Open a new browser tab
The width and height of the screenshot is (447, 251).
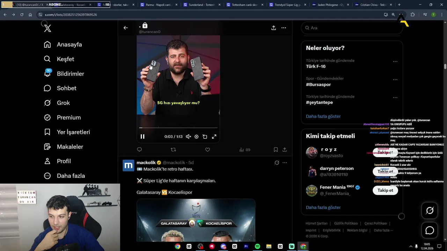[x=399, y=5]
